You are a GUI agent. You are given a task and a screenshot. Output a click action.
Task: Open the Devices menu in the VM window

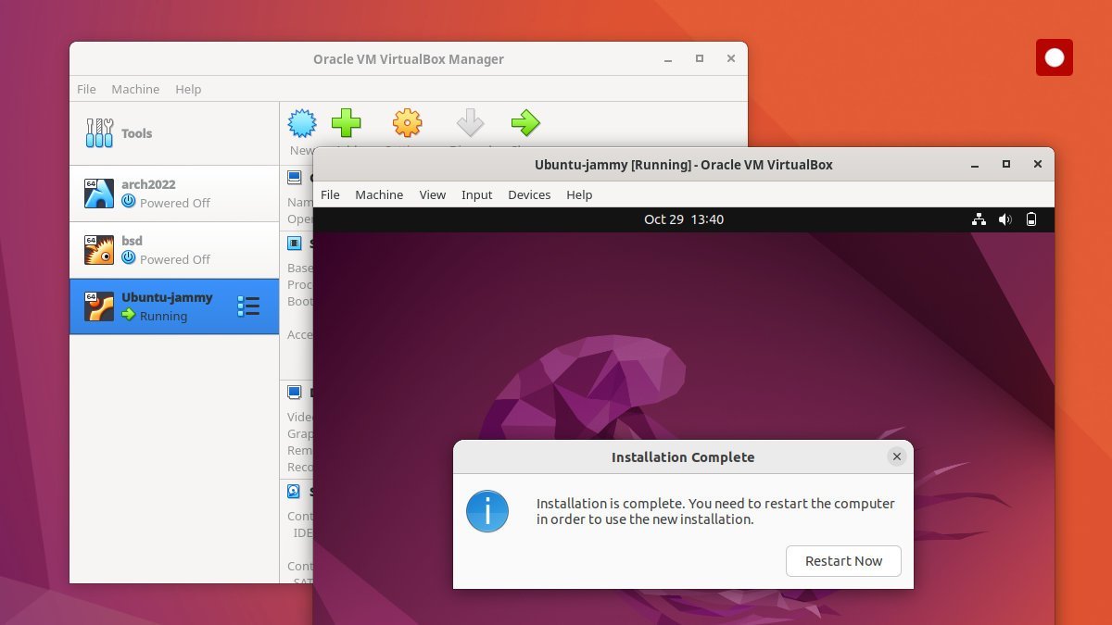point(529,194)
